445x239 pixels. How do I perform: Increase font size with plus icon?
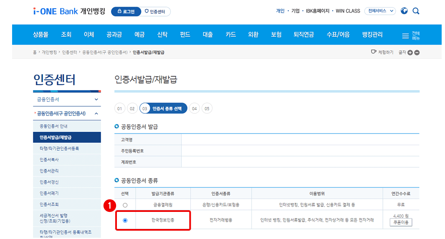point(410,53)
